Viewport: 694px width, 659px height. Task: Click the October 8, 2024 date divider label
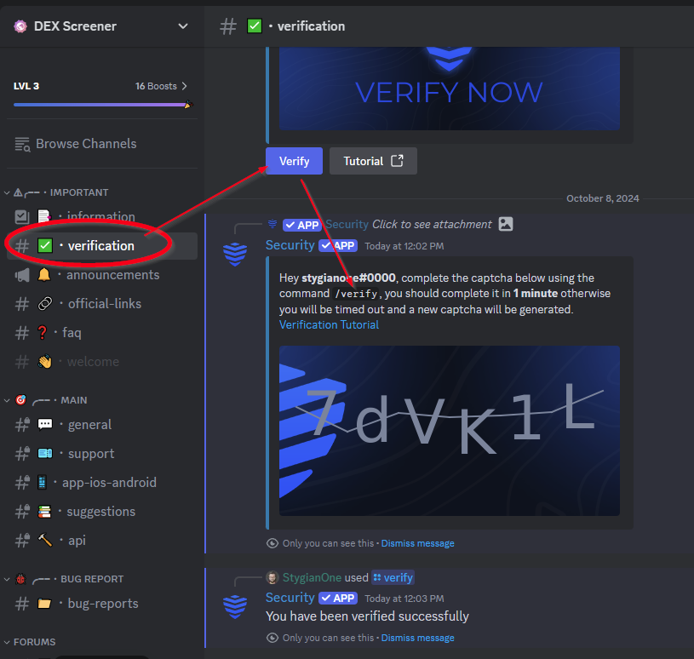point(602,198)
